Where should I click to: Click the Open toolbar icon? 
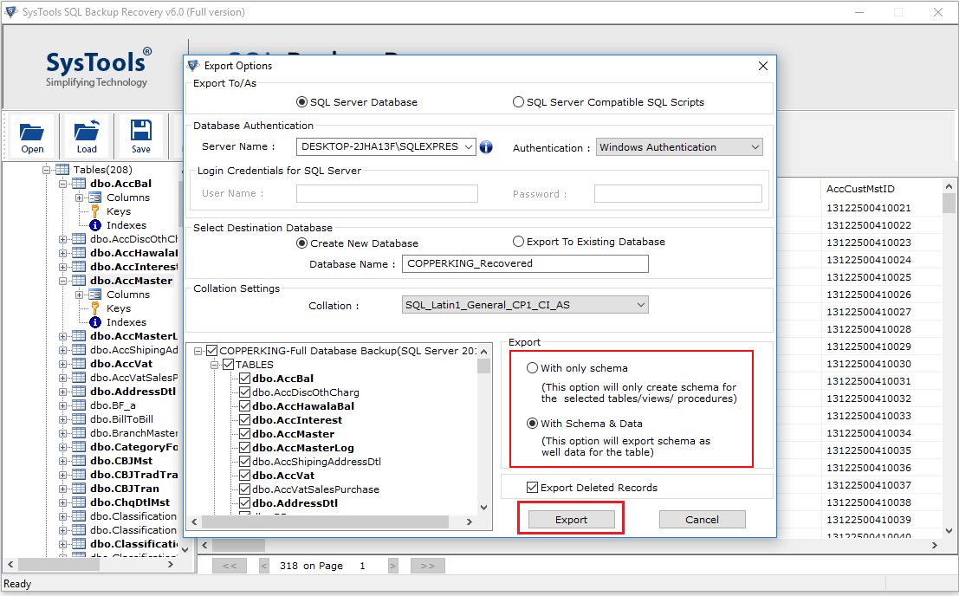click(32, 136)
